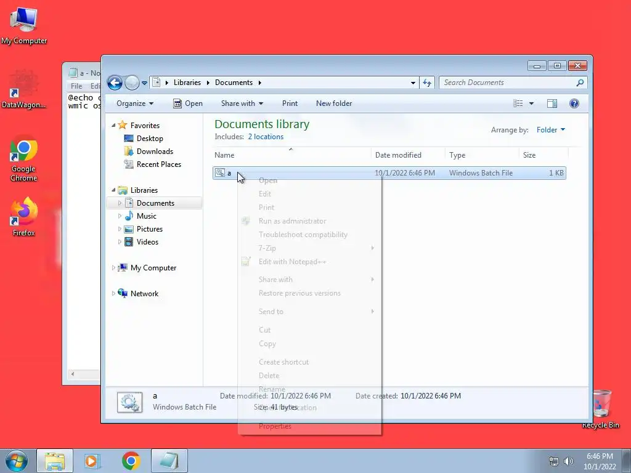Create a New folder
The height and width of the screenshot is (473, 631).
click(x=334, y=103)
